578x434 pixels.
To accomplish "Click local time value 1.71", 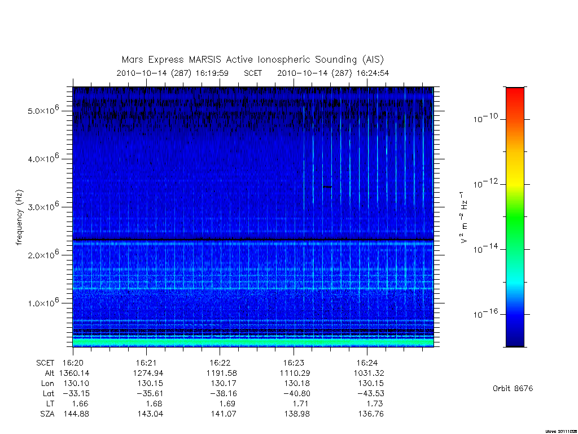I will pos(301,403).
